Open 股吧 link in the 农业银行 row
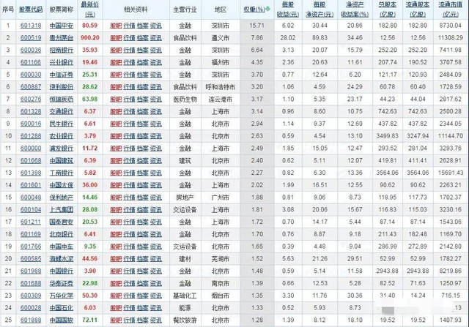The image size is (469, 327). coord(116,136)
